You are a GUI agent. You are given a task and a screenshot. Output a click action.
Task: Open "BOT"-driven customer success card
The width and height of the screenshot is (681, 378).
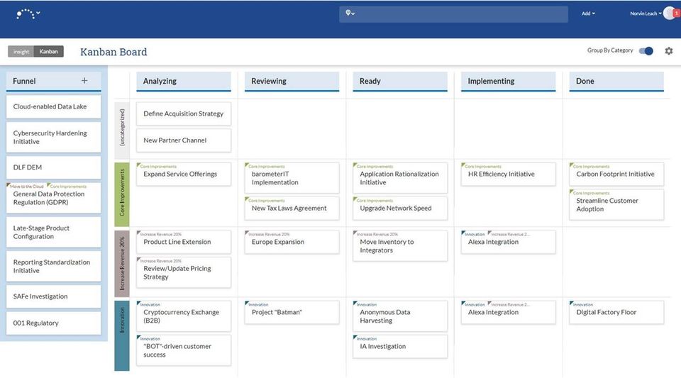184,350
